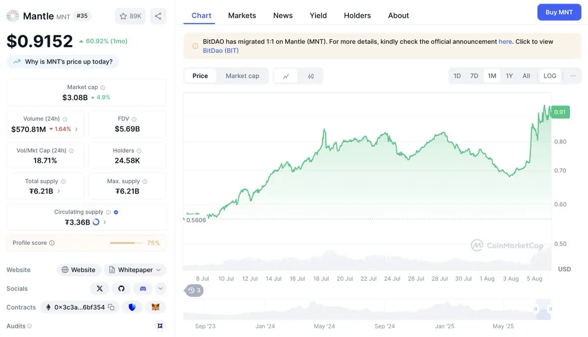The image size is (588, 337).
Task: Set chart range to All
Action: [526, 76]
